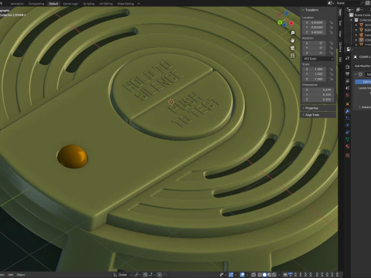Toggle the lock on Rotation Z
This screenshot has height=278, width=371.
[x=331, y=53]
